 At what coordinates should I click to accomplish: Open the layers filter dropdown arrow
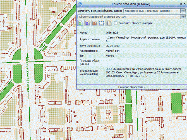click(x=183, y=11)
